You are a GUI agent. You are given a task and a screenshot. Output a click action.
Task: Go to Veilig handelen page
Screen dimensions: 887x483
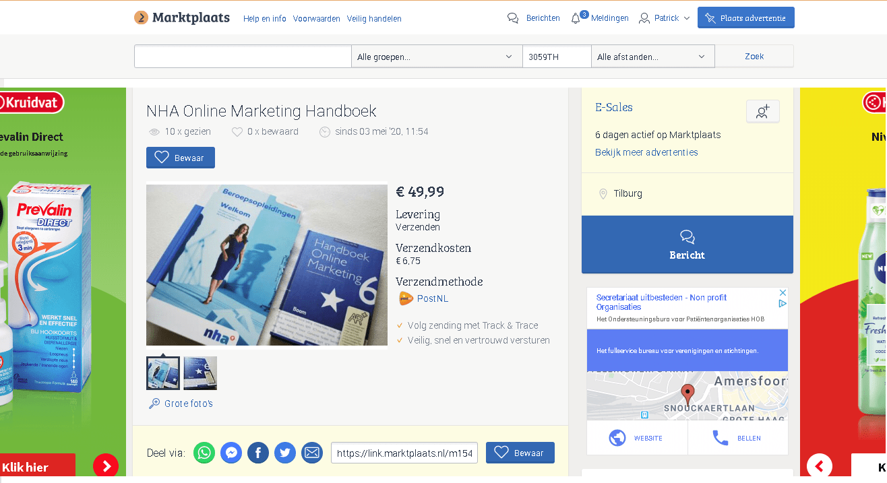[374, 19]
